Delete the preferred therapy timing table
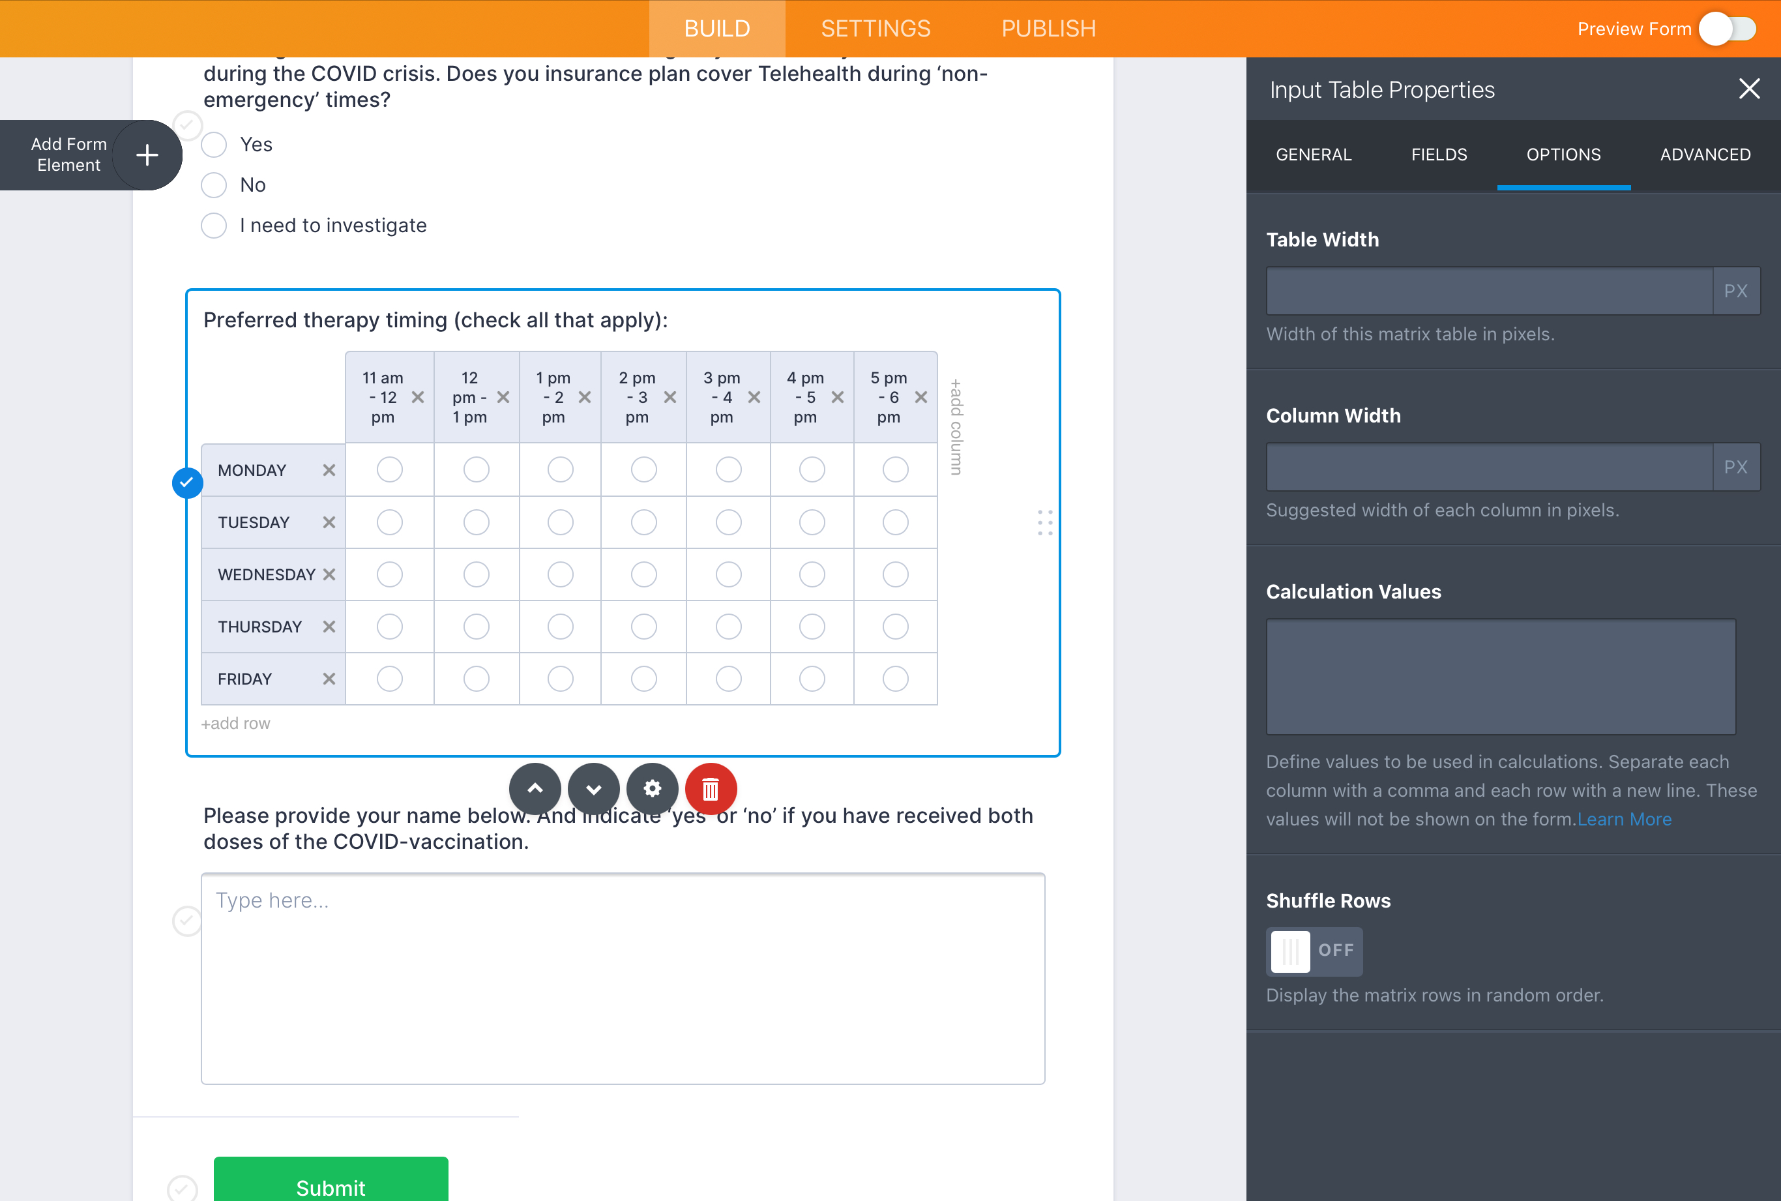 pos(709,789)
